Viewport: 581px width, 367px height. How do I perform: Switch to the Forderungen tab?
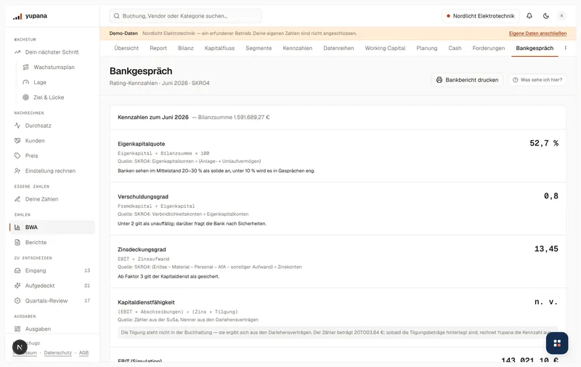[489, 48]
